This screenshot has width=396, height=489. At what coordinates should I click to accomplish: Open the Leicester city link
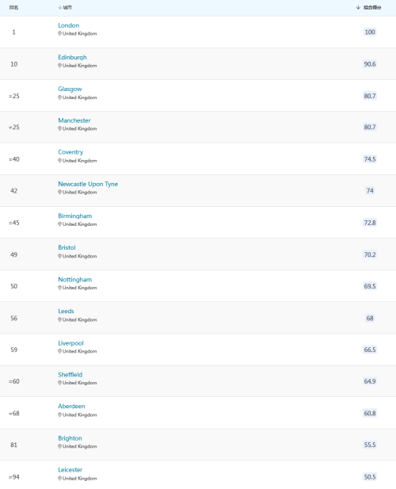pos(70,470)
